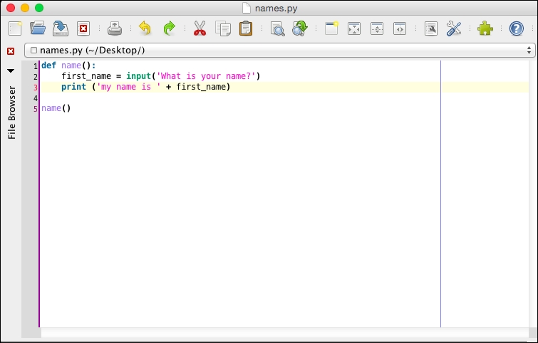Open the preferences tools icon
The height and width of the screenshot is (343, 538).
[x=454, y=28]
